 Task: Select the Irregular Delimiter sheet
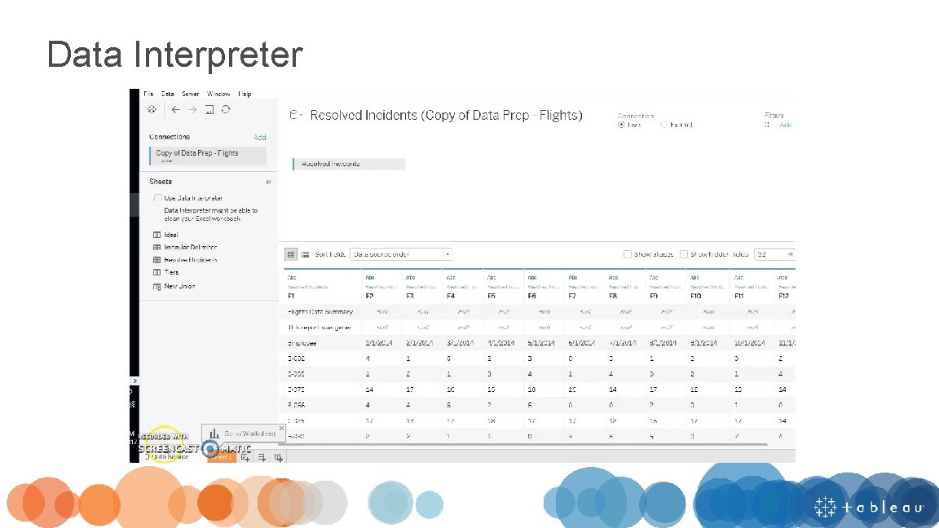pyautogui.click(x=191, y=247)
